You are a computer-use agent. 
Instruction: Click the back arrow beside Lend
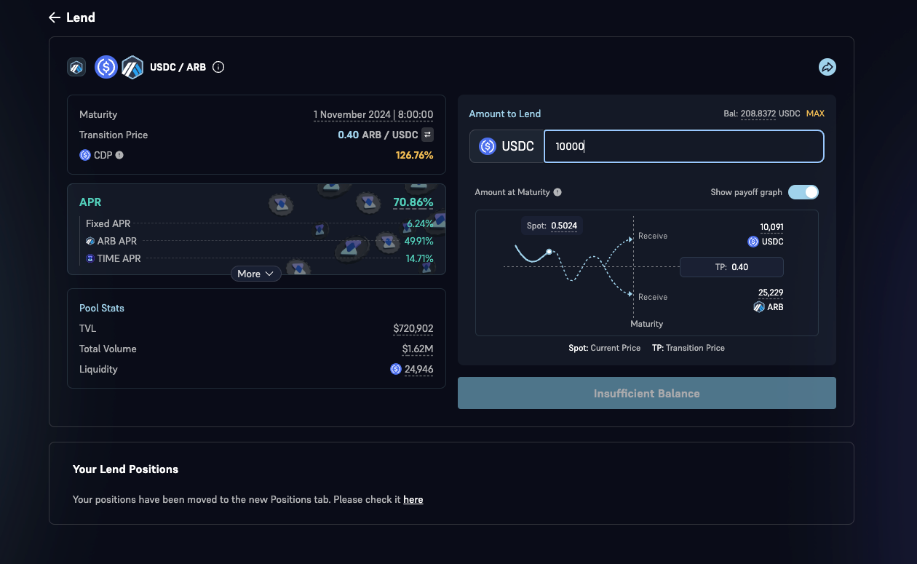tap(55, 17)
